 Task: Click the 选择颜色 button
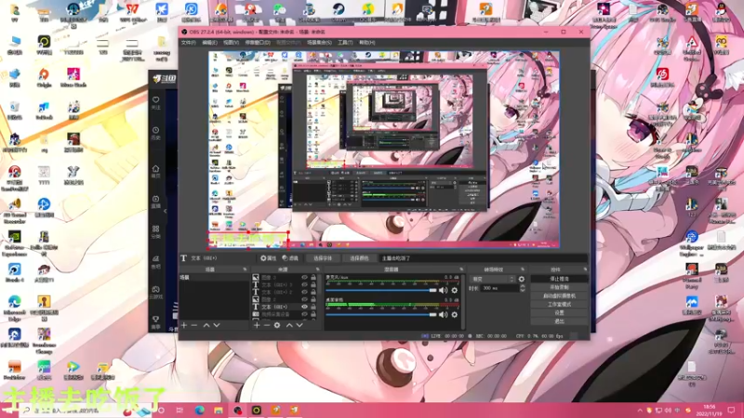coord(359,258)
